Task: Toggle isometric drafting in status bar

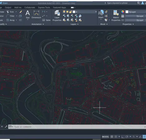Action: tap(134, 137)
